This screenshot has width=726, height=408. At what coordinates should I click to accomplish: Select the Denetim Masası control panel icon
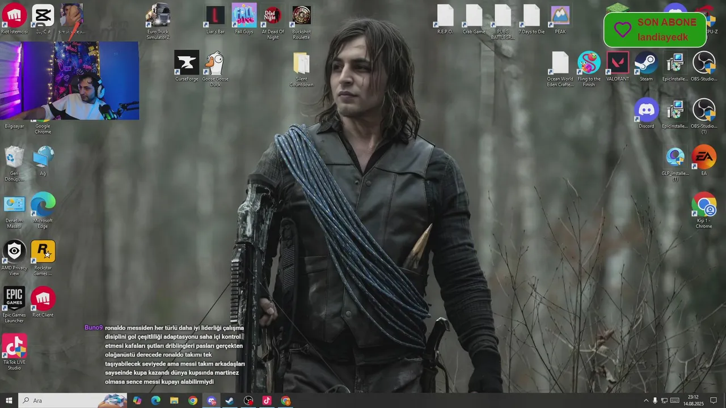pyautogui.click(x=14, y=212)
